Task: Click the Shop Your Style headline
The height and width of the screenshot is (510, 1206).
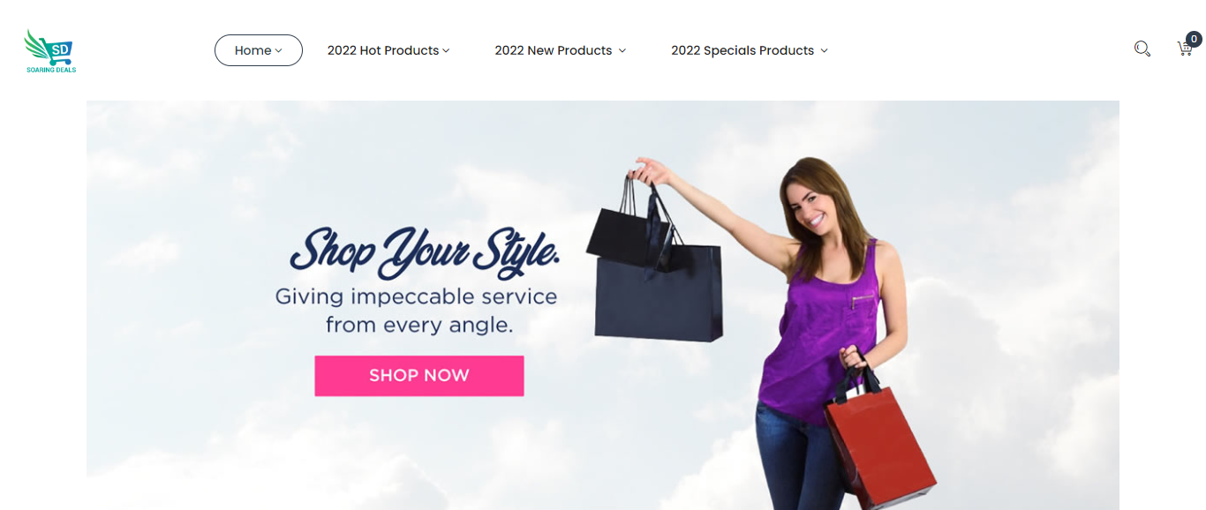Action: pyautogui.click(x=426, y=250)
